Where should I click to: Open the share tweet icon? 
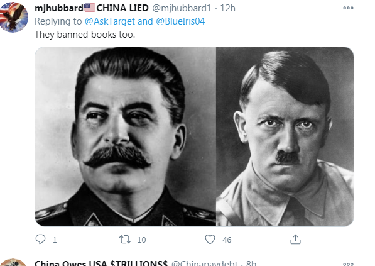[295, 239]
